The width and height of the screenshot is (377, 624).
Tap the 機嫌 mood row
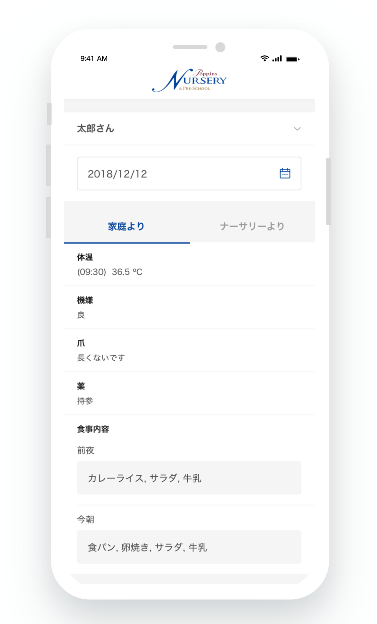[x=189, y=307]
